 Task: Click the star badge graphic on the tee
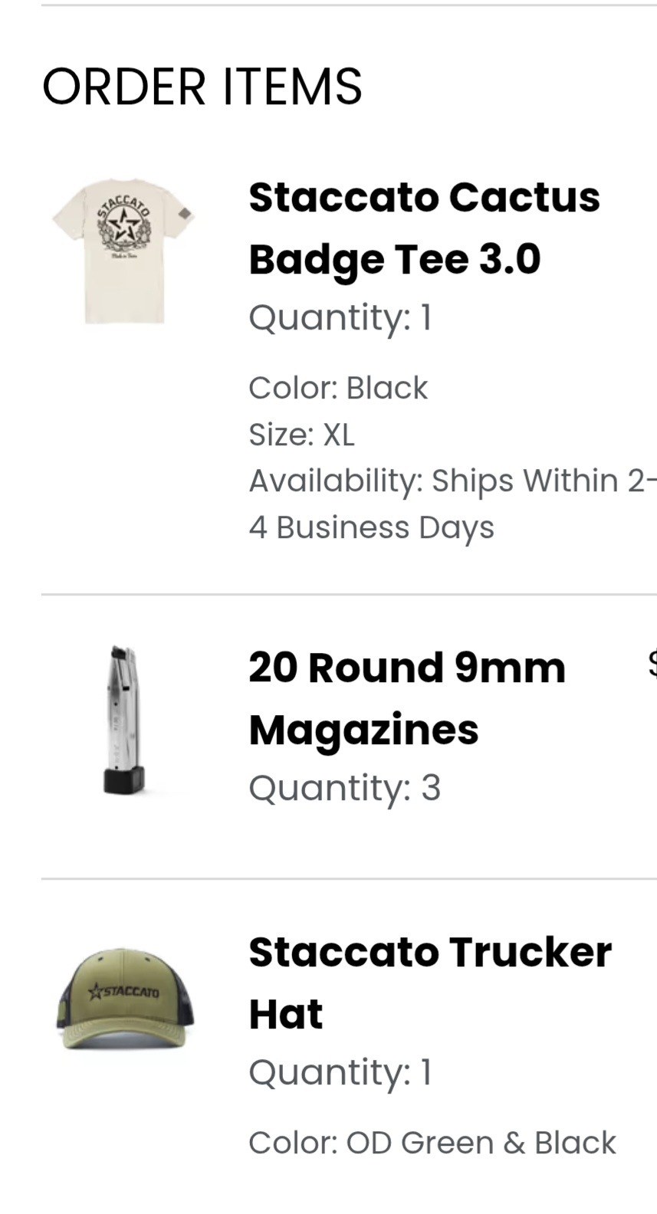click(123, 224)
